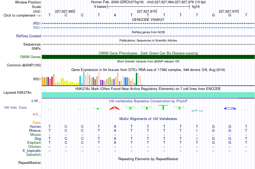Open the OMIM Genes track label

point(30,57)
